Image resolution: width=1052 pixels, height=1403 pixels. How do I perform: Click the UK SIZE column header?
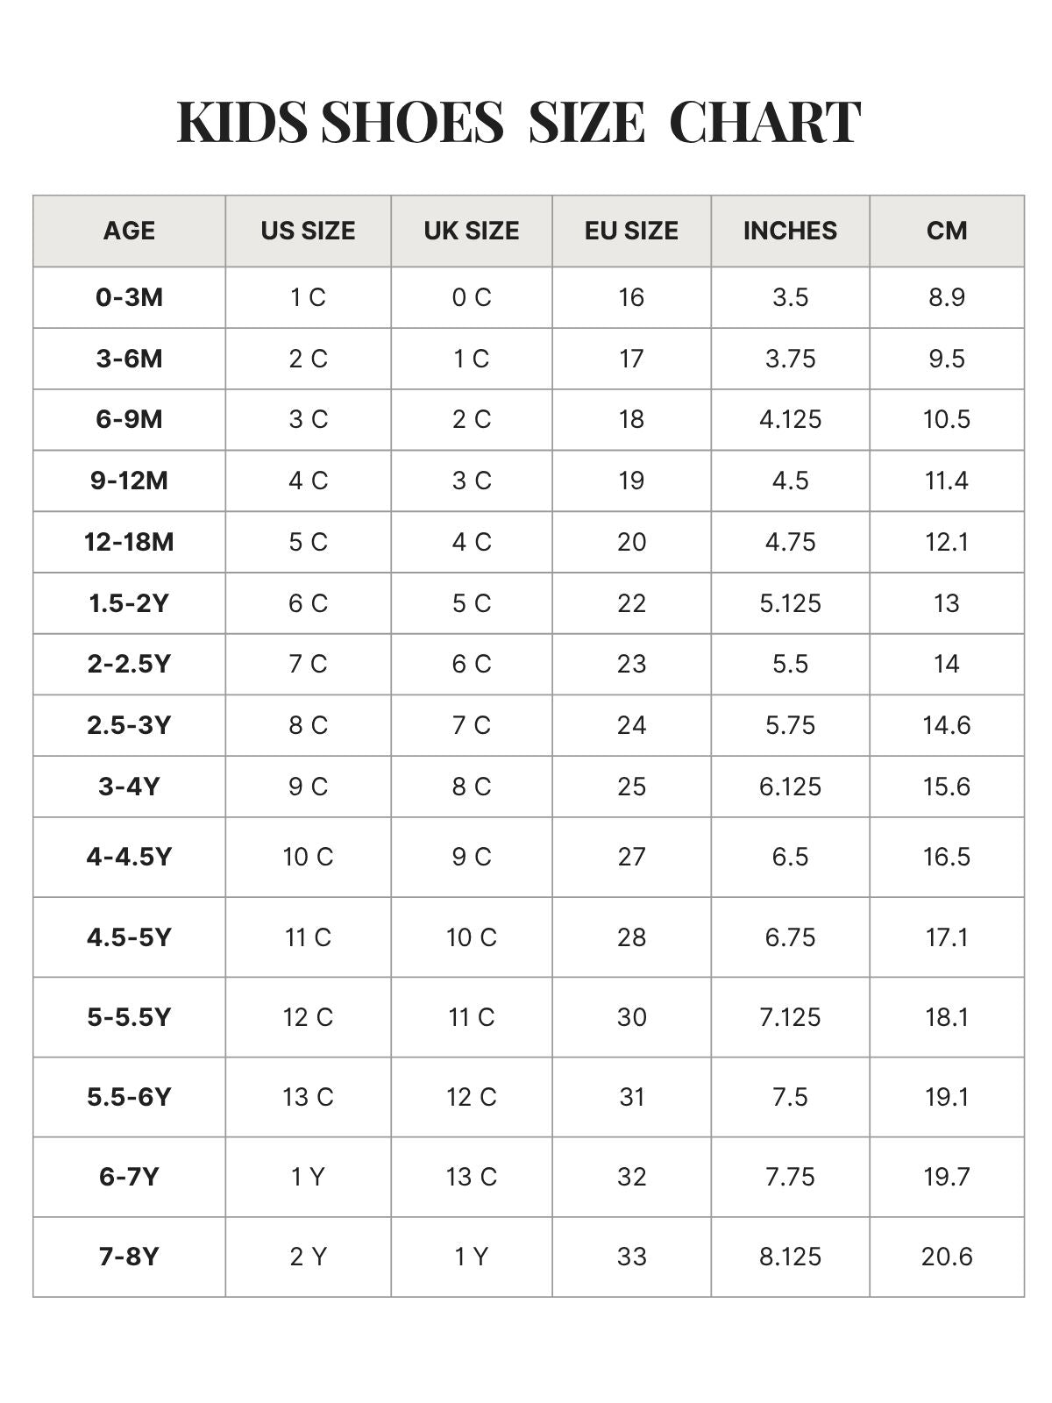pyautogui.click(x=472, y=231)
